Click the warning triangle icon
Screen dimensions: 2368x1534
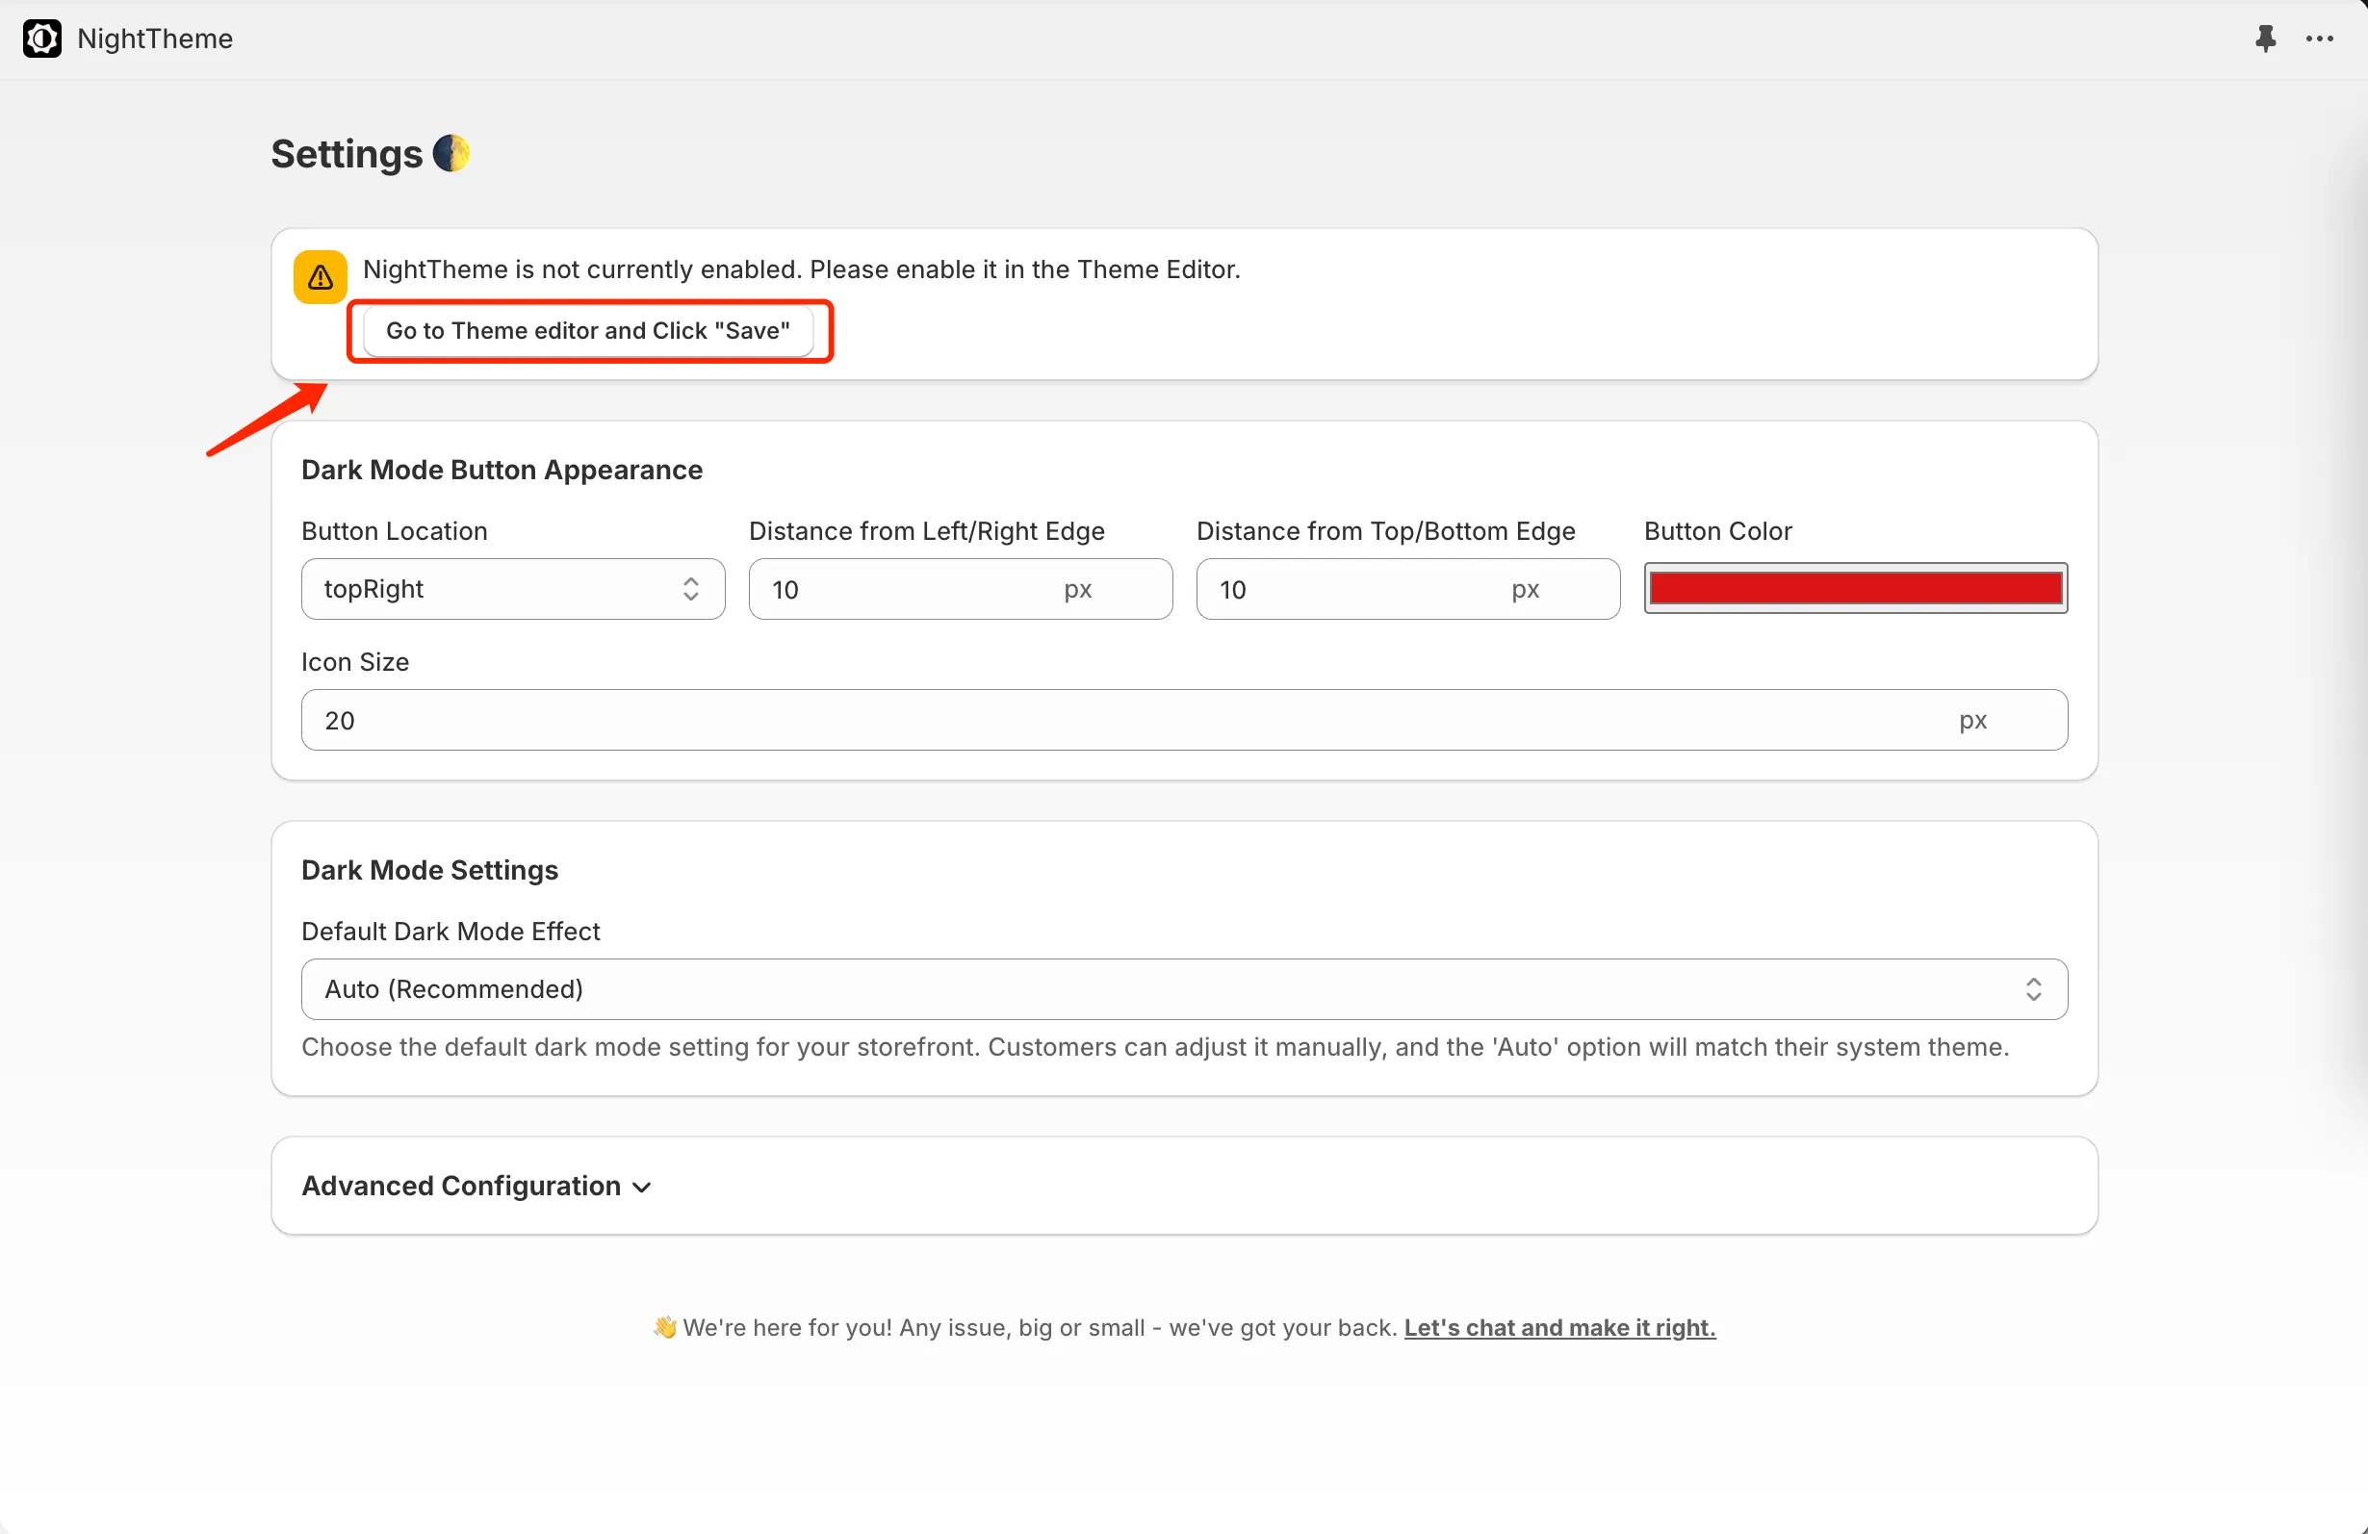click(318, 274)
